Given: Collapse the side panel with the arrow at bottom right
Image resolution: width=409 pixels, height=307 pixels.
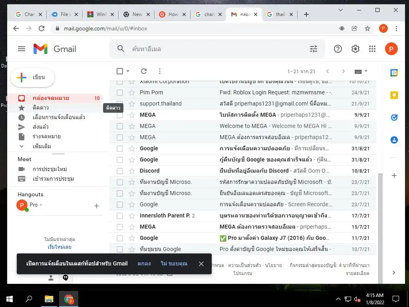Looking at the screenshot, I should [x=394, y=273].
